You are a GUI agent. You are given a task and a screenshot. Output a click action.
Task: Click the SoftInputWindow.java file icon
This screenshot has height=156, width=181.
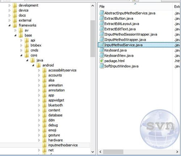(102, 66)
